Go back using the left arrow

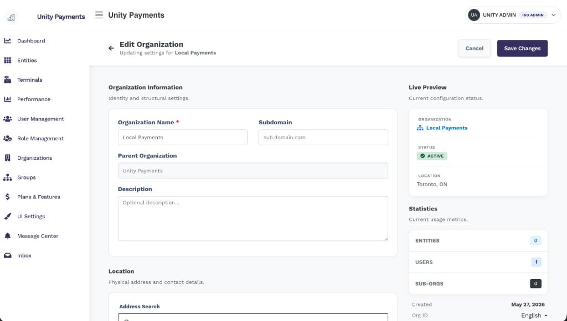(111, 48)
